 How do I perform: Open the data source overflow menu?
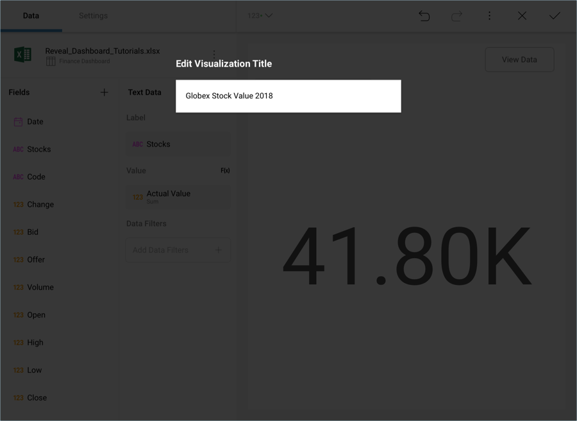coord(214,55)
